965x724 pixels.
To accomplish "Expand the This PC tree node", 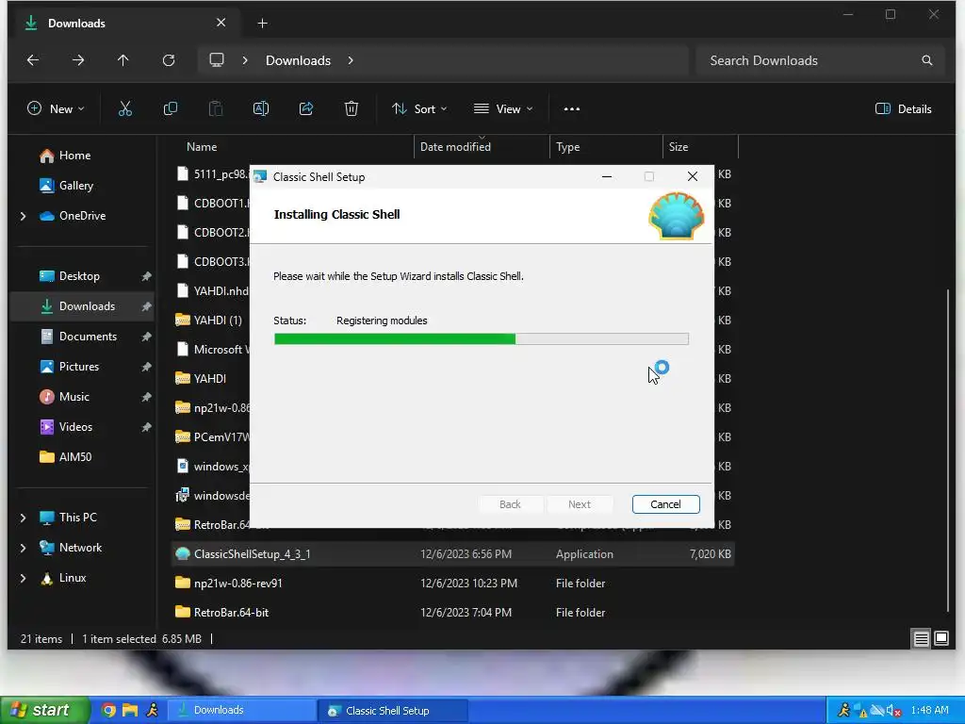I will [x=23, y=518].
